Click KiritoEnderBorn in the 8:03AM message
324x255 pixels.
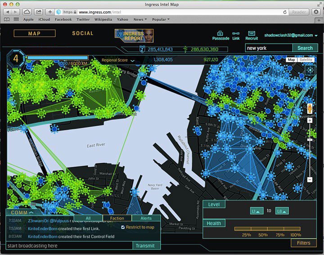(43, 237)
